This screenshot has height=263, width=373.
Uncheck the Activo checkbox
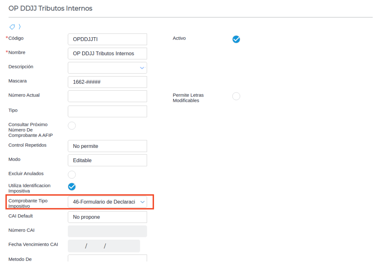tap(236, 39)
